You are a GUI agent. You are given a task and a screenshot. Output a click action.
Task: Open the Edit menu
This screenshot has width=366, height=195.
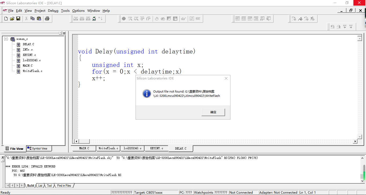click(x=19, y=11)
